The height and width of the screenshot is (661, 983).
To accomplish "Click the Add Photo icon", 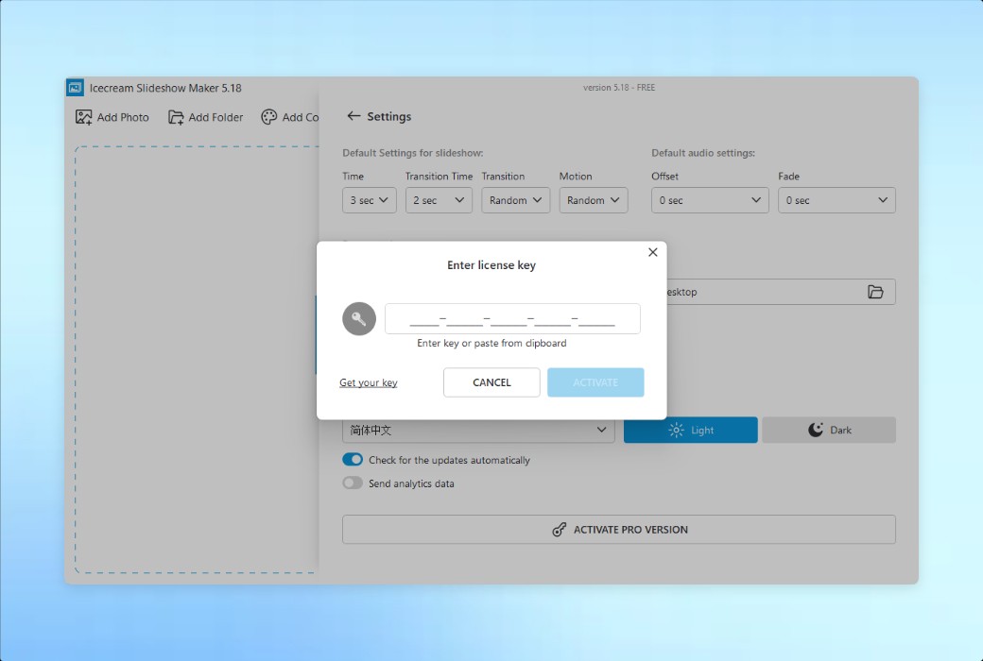I will pyautogui.click(x=83, y=116).
